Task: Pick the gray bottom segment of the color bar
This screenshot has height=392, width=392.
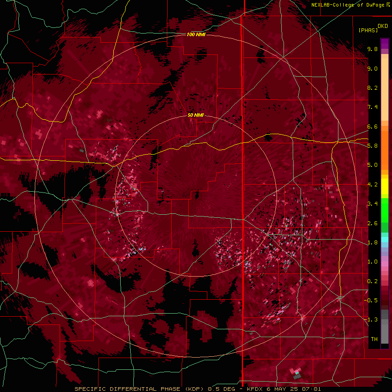Action: (x=385, y=332)
